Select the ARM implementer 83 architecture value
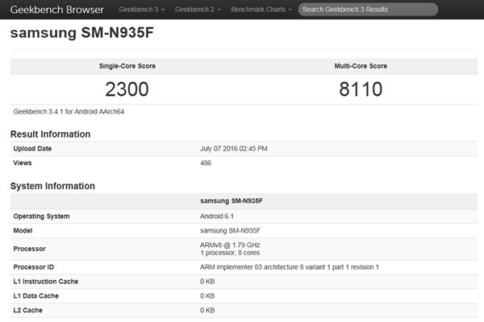Screen dimensions: 484x322 [x=290, y=267]
